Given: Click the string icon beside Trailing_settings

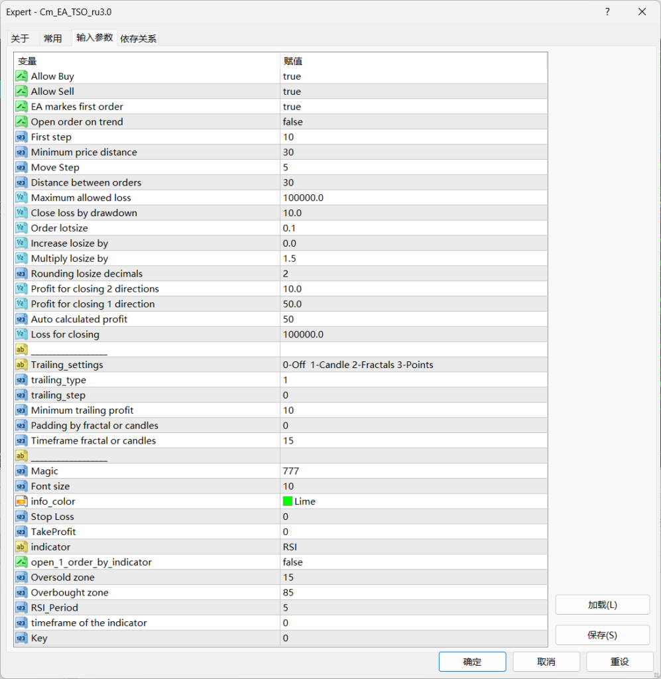Looking at the screenshot, I should (x=21, y=365).
